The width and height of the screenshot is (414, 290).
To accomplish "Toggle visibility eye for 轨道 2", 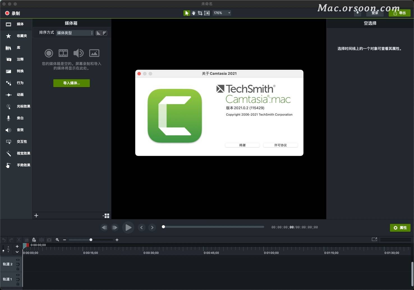I will (x=18, y=260).
